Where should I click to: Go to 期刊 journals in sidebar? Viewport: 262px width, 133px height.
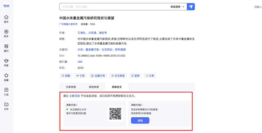pos(6,48)
